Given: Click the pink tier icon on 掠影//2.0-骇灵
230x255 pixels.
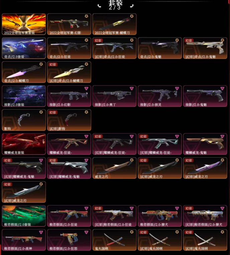Looking at the screenshot, I should coord(177,88).
